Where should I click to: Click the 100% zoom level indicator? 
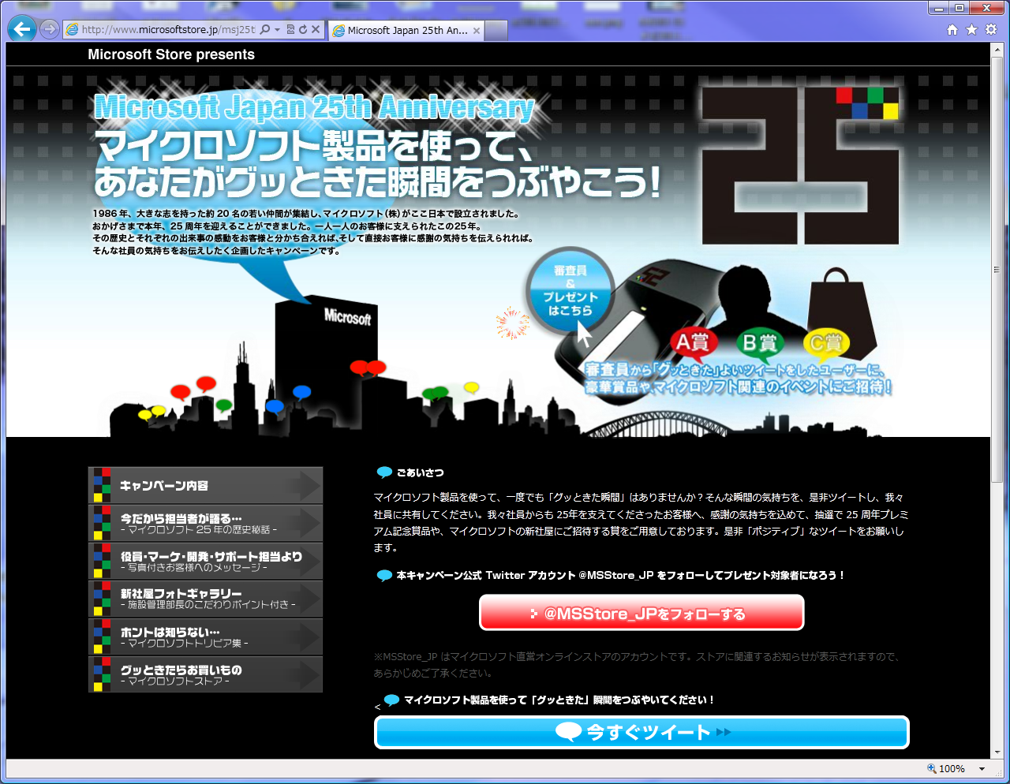[x=946, y=768]
